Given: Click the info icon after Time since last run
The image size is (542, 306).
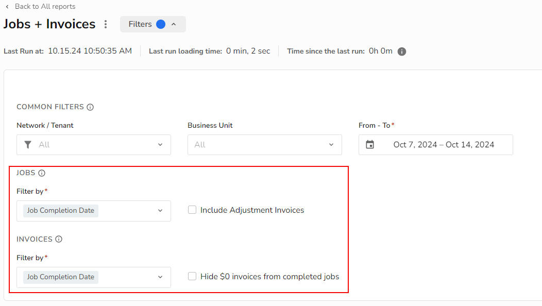Looking at the screenshot, I should point(401,51).
